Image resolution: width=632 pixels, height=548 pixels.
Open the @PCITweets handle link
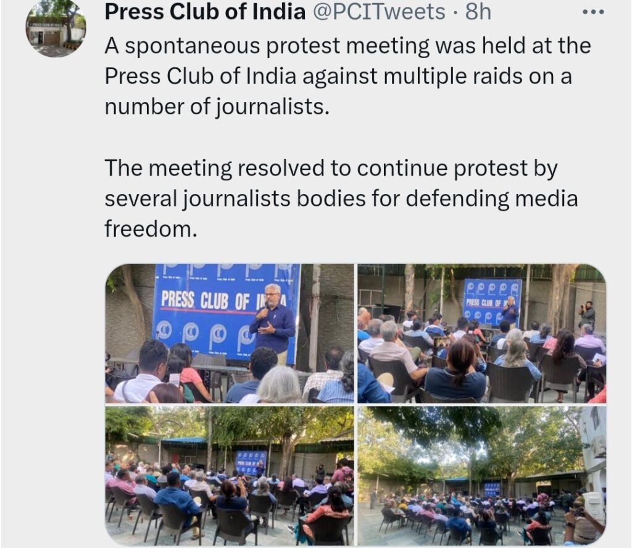point(379,12)
